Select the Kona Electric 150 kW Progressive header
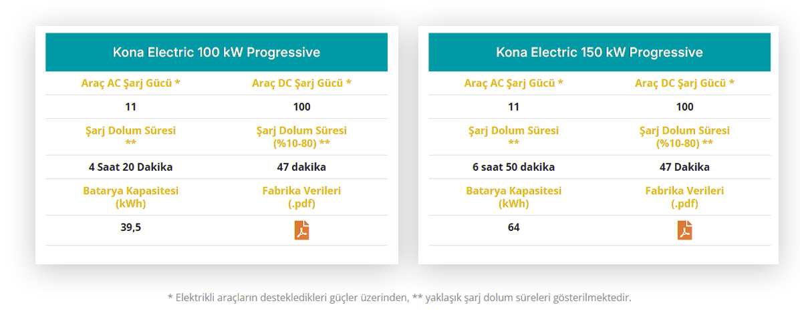The image size is (800, 329). 599,52
